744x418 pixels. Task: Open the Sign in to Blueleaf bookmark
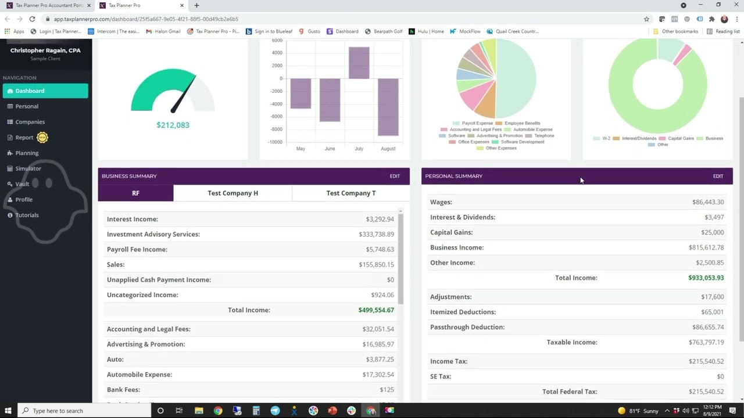(x=269, y=31)
